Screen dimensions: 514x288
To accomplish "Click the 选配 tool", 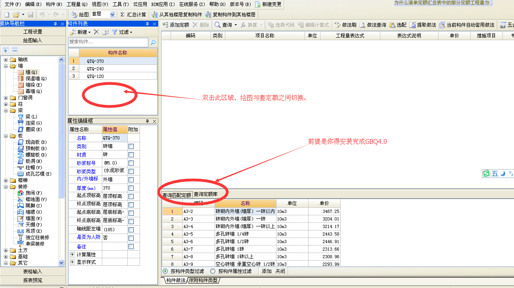I will click(398, 25).
